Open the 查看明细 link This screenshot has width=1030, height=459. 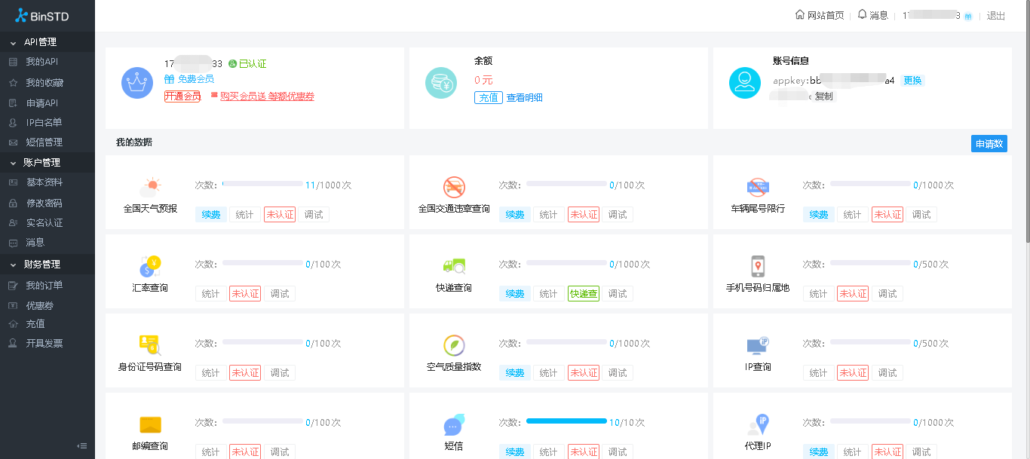524,98
